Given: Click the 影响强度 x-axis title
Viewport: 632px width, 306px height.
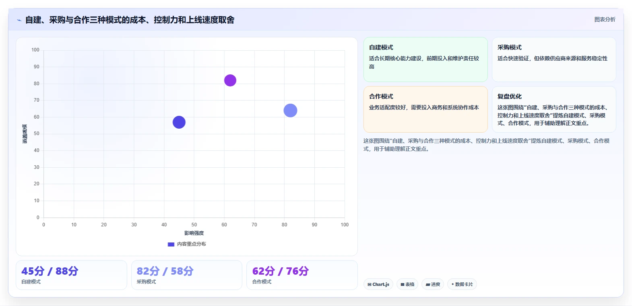Looking at the screenshot, I should tap(194, 233).
